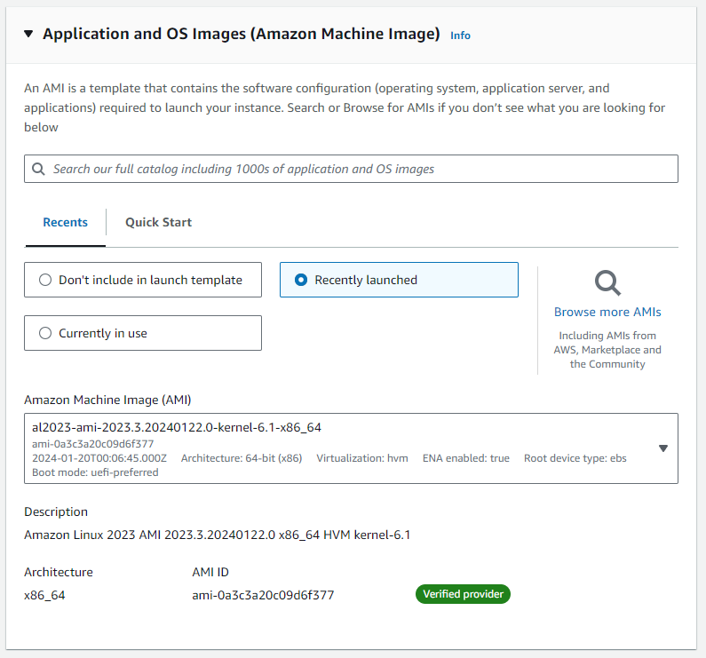This screenshot has height=658, width=706.
Task: Focus the AMI catalog search field
Action: 355,169
